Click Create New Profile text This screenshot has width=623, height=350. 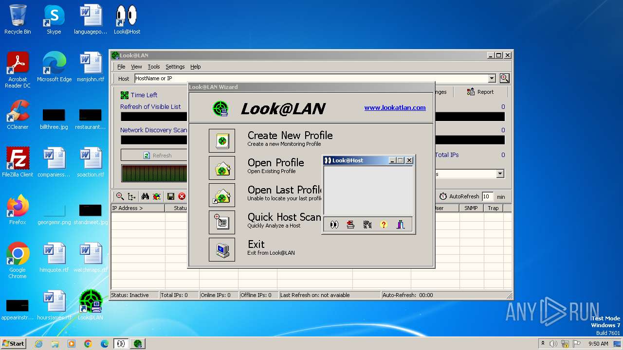click(x=290, y=136)
